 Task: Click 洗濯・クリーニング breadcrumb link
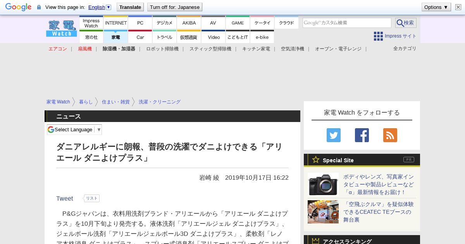[x=160, y=102]
